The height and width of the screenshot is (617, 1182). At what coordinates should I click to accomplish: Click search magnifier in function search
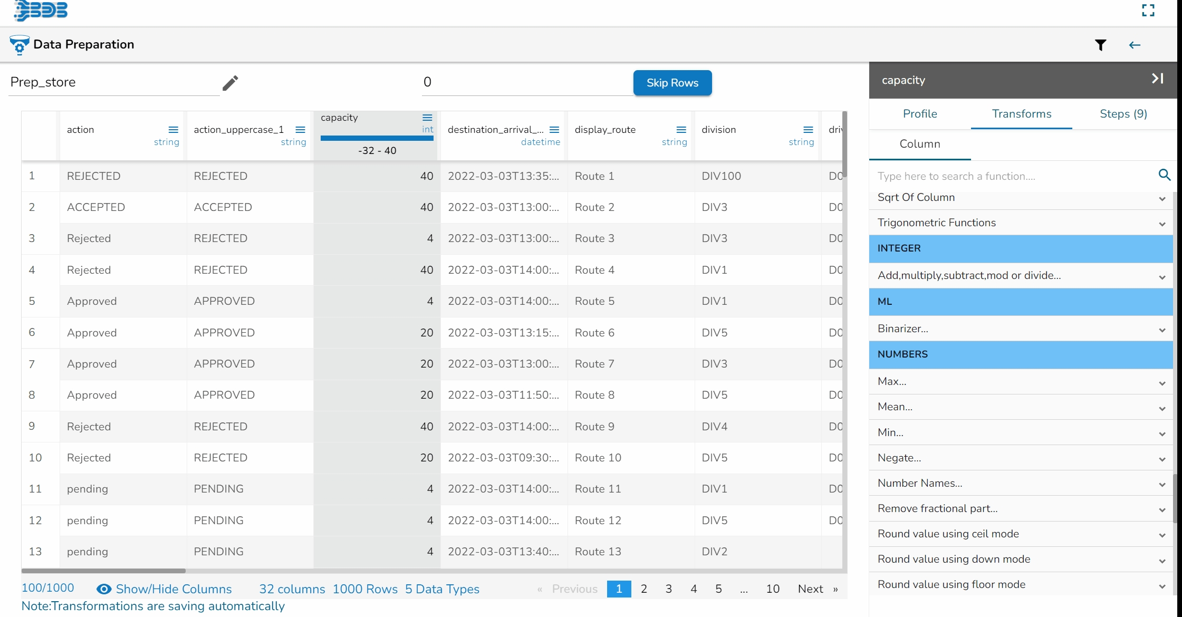click(1165, 175)
